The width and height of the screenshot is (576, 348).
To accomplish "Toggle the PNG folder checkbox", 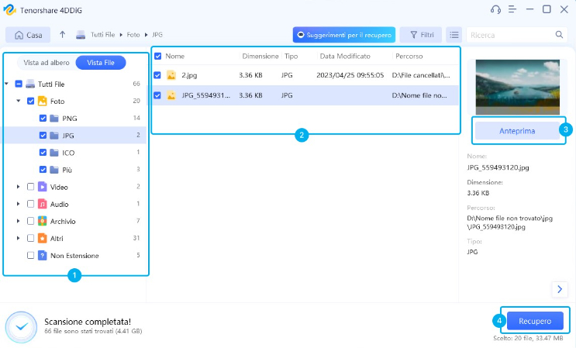I will click(x=43, y=118).
